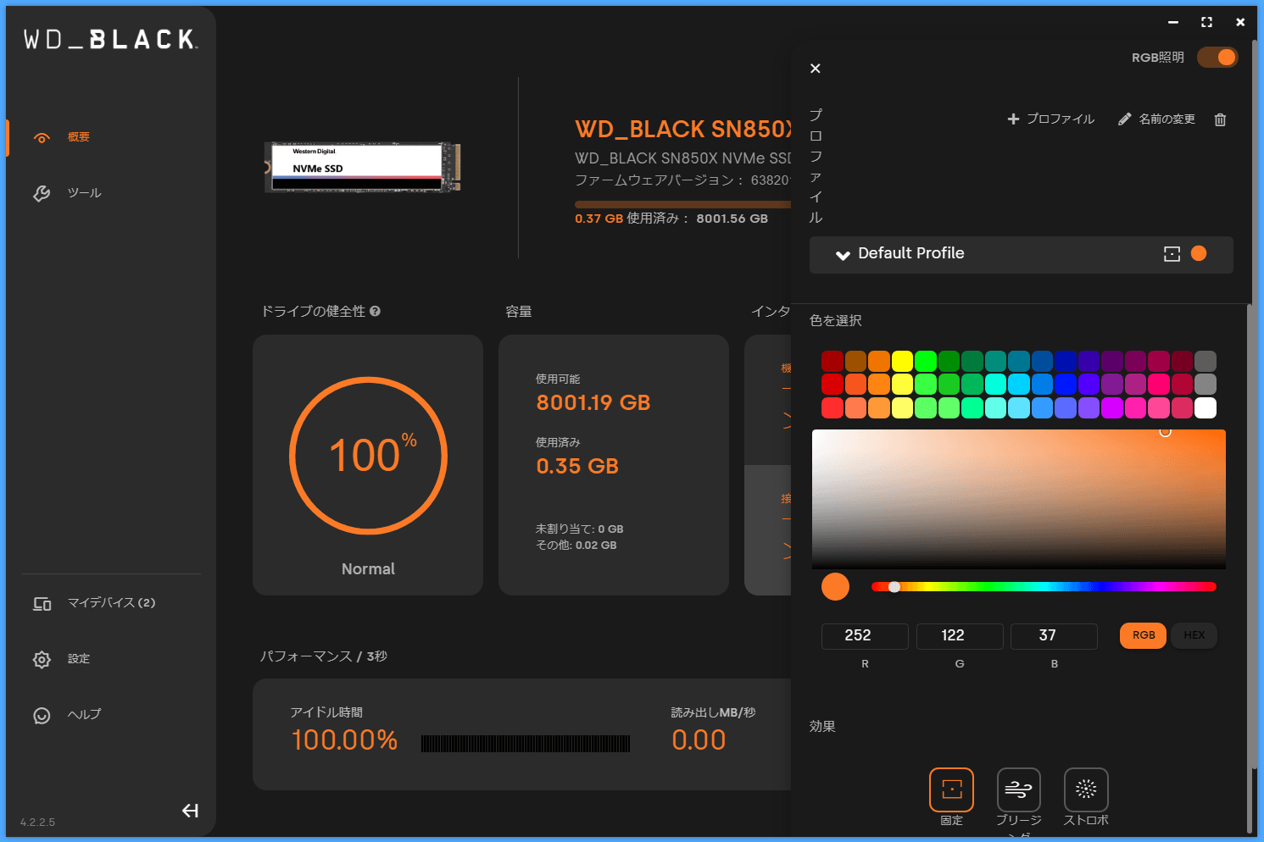The height and width of the screenshot is (842, 1264).
Task: Click the drive usage progress bar
Action: [x=682, y=204]
